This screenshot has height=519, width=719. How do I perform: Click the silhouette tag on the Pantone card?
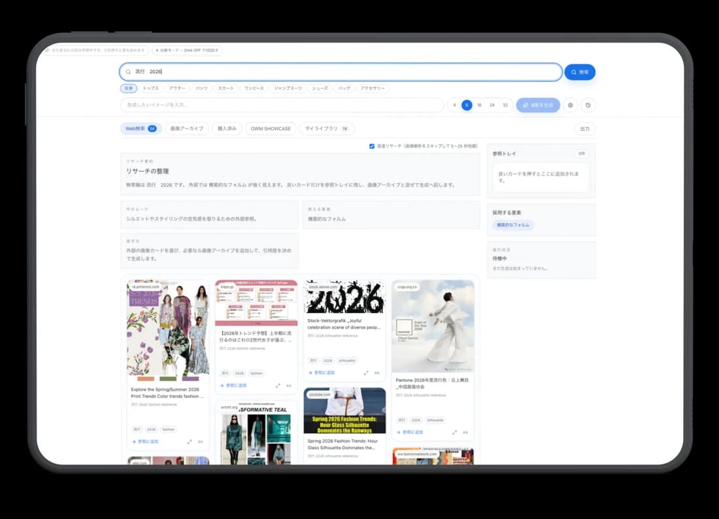pos(435,420)
